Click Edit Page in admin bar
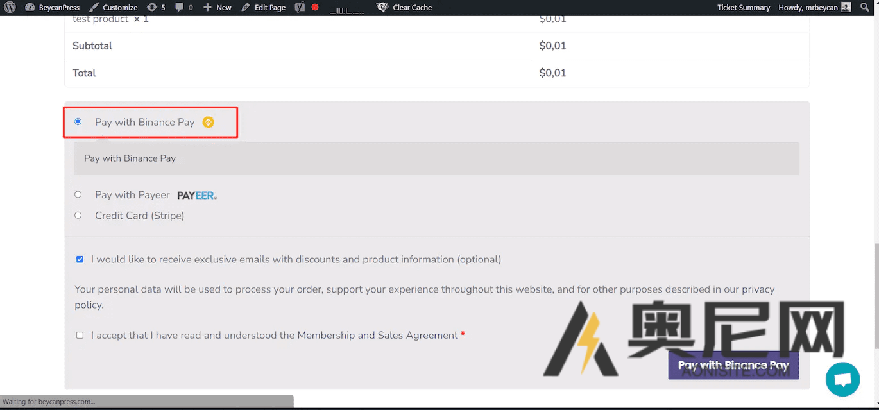The image size is (879, 410). 263,8
